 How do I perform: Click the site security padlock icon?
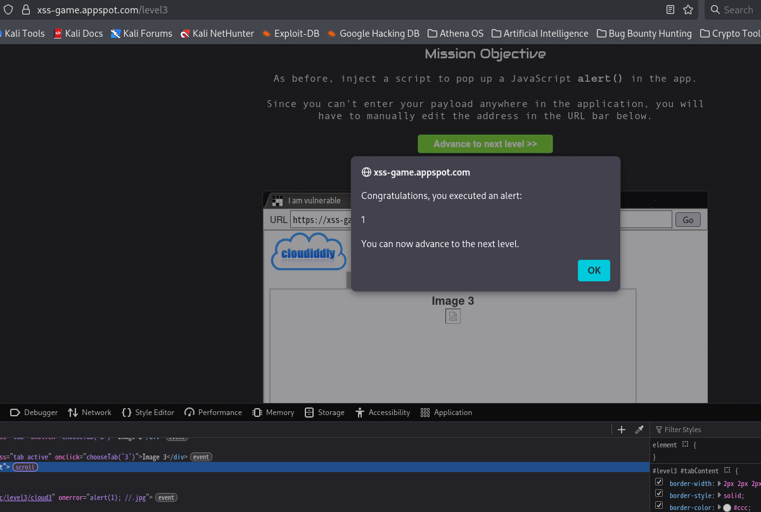pyautogui.click(x=25, y=10)
